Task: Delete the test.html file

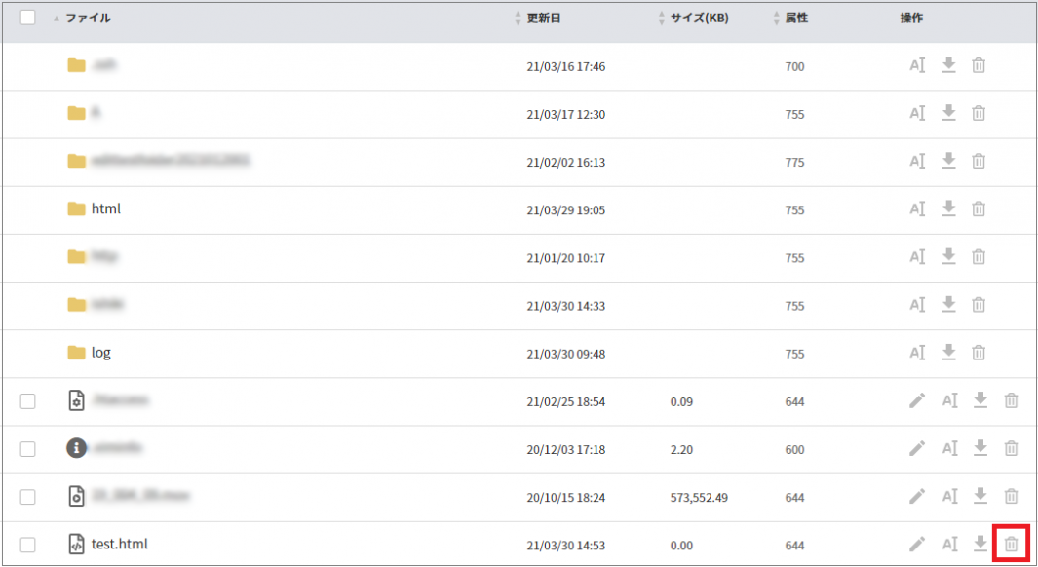Action: click(1012, 544)
